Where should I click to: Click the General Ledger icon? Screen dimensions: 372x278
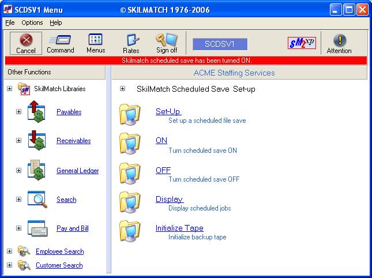tap(36, 170)
